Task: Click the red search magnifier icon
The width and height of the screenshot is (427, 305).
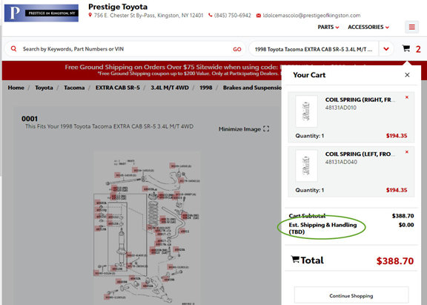Action: point(13,49)
